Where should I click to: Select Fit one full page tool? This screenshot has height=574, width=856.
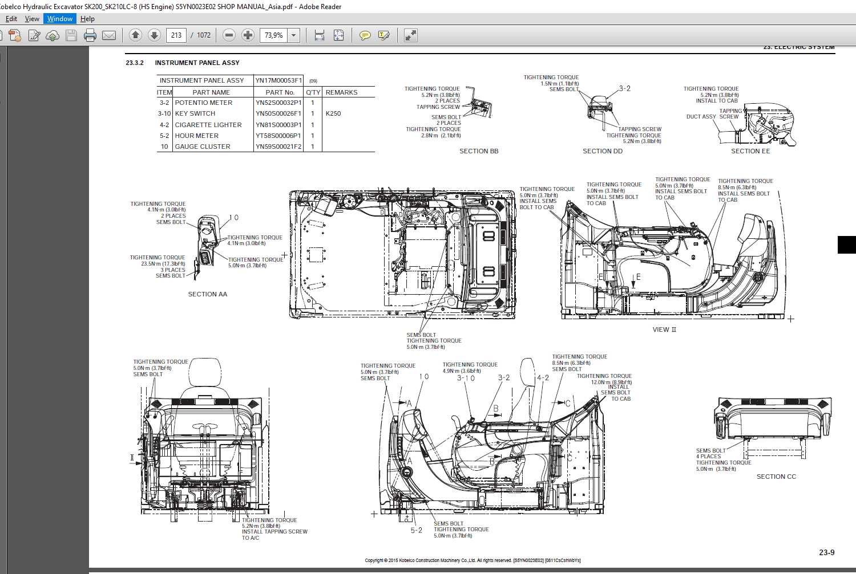338,35
